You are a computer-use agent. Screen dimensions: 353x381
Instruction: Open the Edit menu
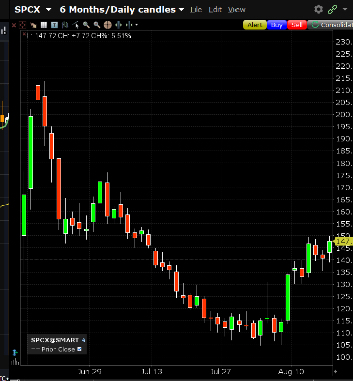point(215,10)
